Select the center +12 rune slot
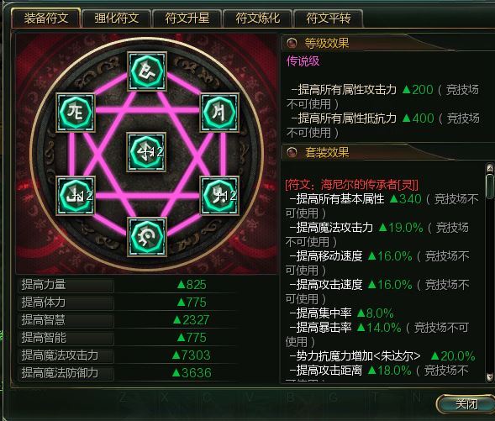Viewport: 495px width, 421px height. click(x=146, y=152)
